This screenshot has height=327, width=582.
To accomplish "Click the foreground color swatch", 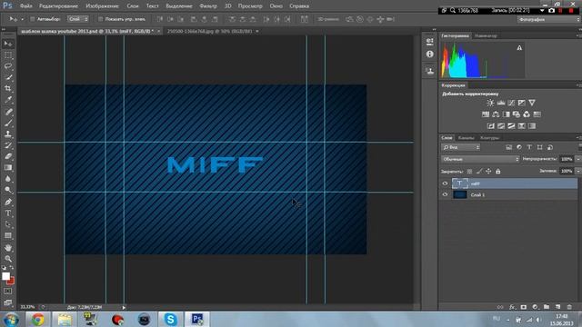I will (5, 276).
